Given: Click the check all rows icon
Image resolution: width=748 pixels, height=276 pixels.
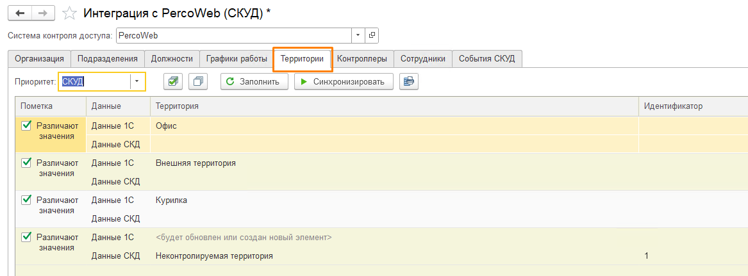Looking at the screenshot, I should coord(172,81).
